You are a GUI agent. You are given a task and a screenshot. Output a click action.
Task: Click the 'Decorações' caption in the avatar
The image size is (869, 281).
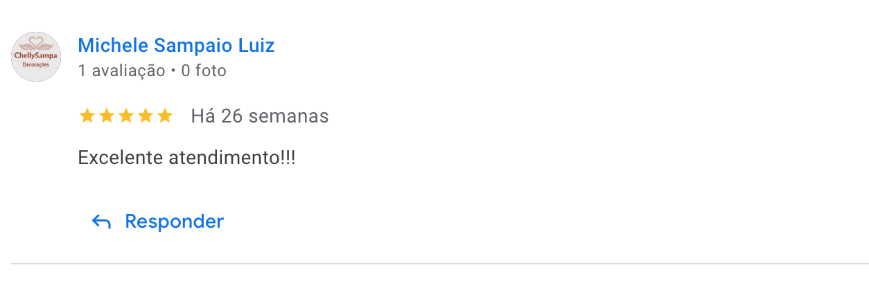coord(37,64)
